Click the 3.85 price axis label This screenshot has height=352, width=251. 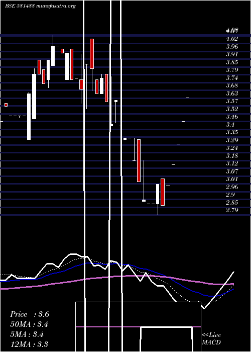point(232,62)
